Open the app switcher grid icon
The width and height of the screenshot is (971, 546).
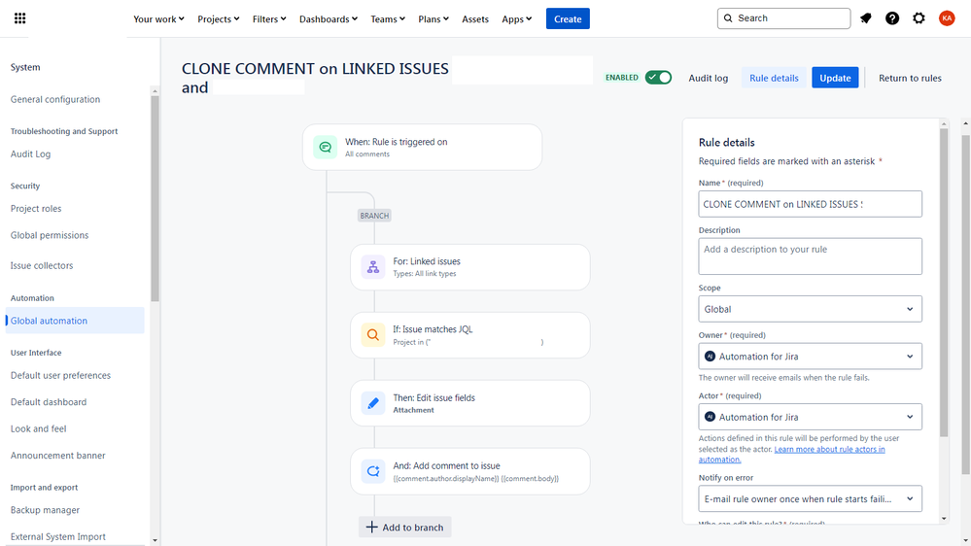[x=19, y=18]
